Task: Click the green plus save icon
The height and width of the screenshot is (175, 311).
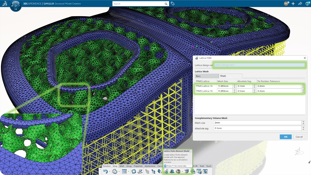Action: (x=193, y=171)
